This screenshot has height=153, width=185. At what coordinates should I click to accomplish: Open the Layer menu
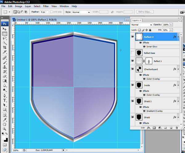point(28,6)
